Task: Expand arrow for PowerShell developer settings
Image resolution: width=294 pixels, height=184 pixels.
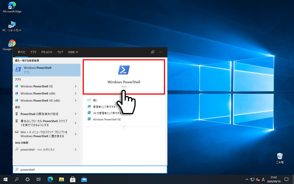Action: coord(76,114)
